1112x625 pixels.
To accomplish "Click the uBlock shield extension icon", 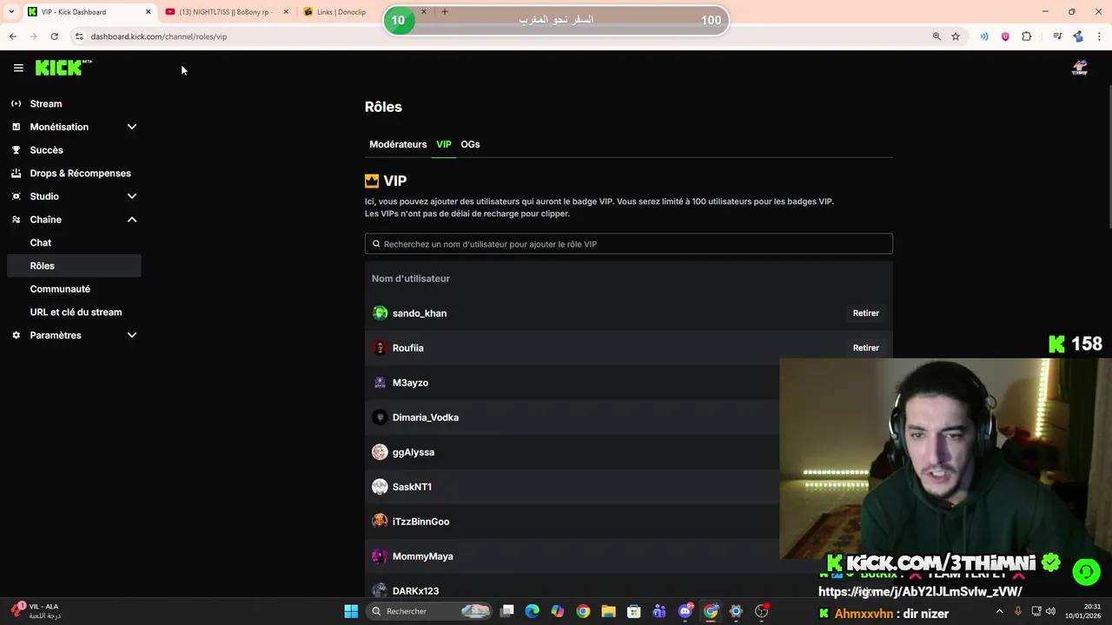I will pyautogui.click(x=1005, y=36).
